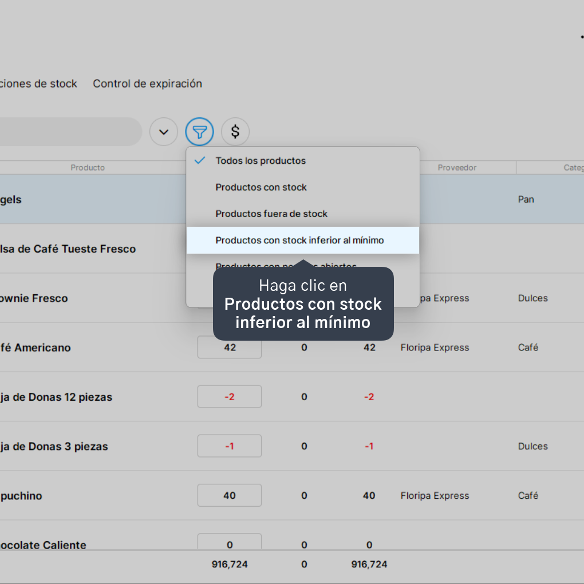Click the dollar sign icon button
Screen dimensions: 584x584
click(235, 132)
